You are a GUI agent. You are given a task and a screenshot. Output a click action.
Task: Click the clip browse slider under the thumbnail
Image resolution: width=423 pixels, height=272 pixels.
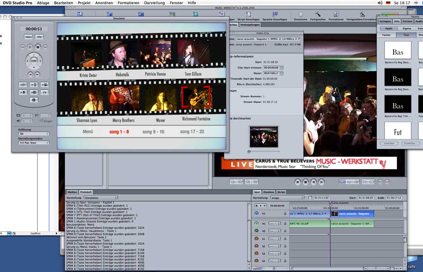[x=264, y=152]
